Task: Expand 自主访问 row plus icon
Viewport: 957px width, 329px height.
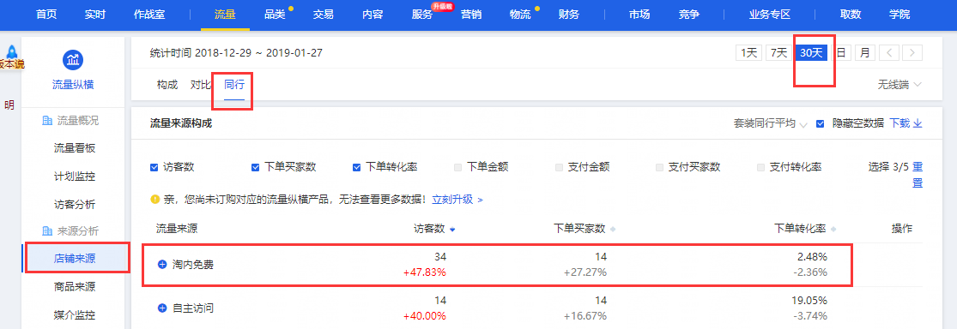Action: pyautogui.click(x=162, y=308)
